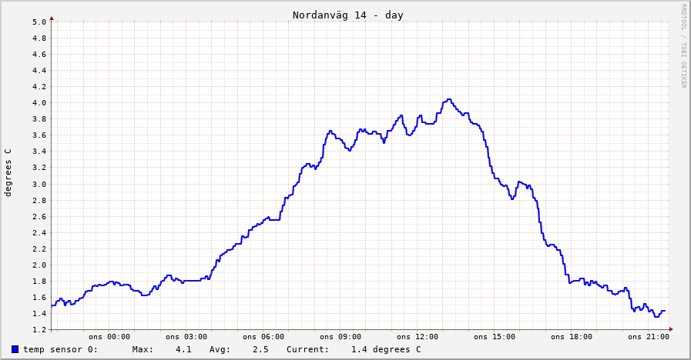
Task: Click the 'degrees C' vertical axis title
Action: [x=8, y=172]
